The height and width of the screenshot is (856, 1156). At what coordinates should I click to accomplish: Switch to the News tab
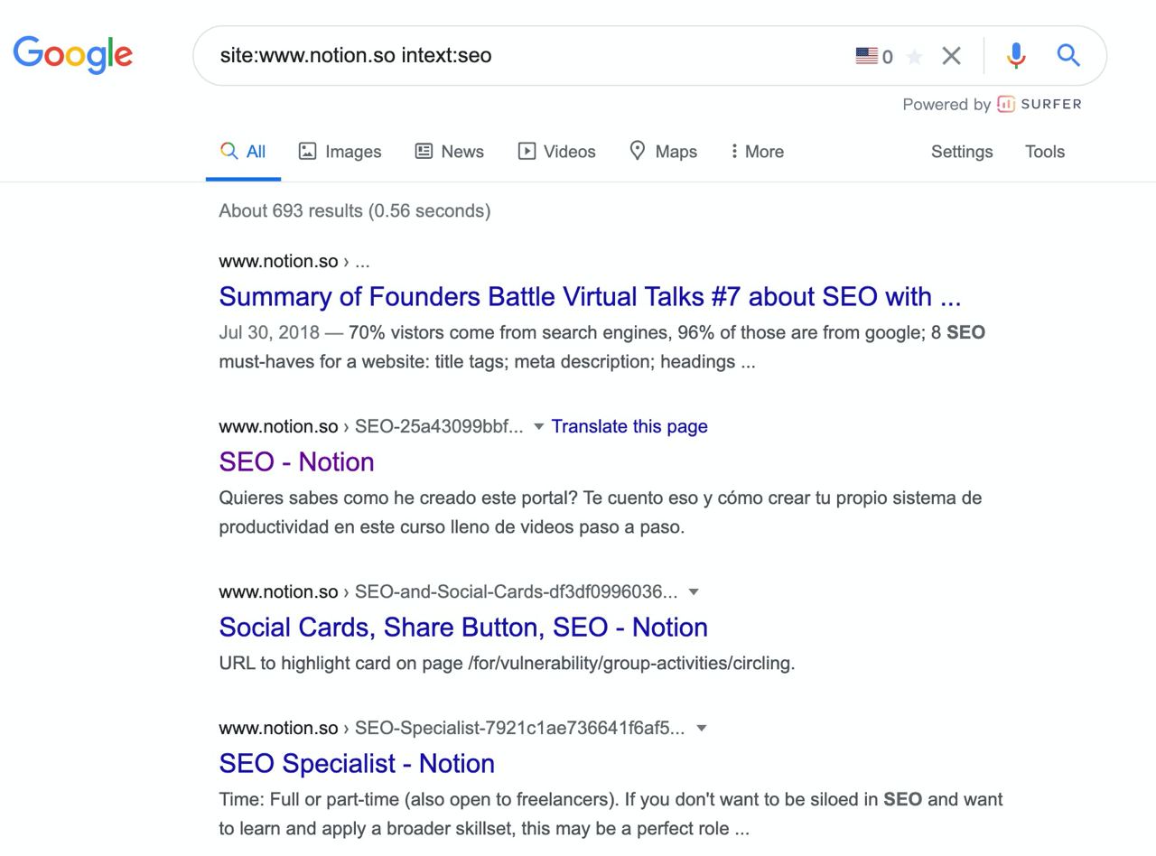(450, 152)
